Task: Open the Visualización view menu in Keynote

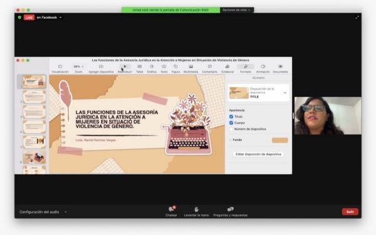Action: click(x=60, y=66)
